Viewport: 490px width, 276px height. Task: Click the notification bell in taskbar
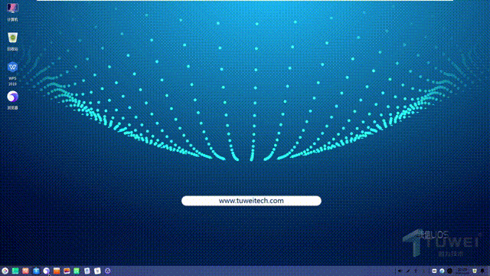(483, 271)
